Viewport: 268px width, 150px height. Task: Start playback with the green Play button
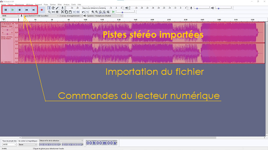[13, 10]
